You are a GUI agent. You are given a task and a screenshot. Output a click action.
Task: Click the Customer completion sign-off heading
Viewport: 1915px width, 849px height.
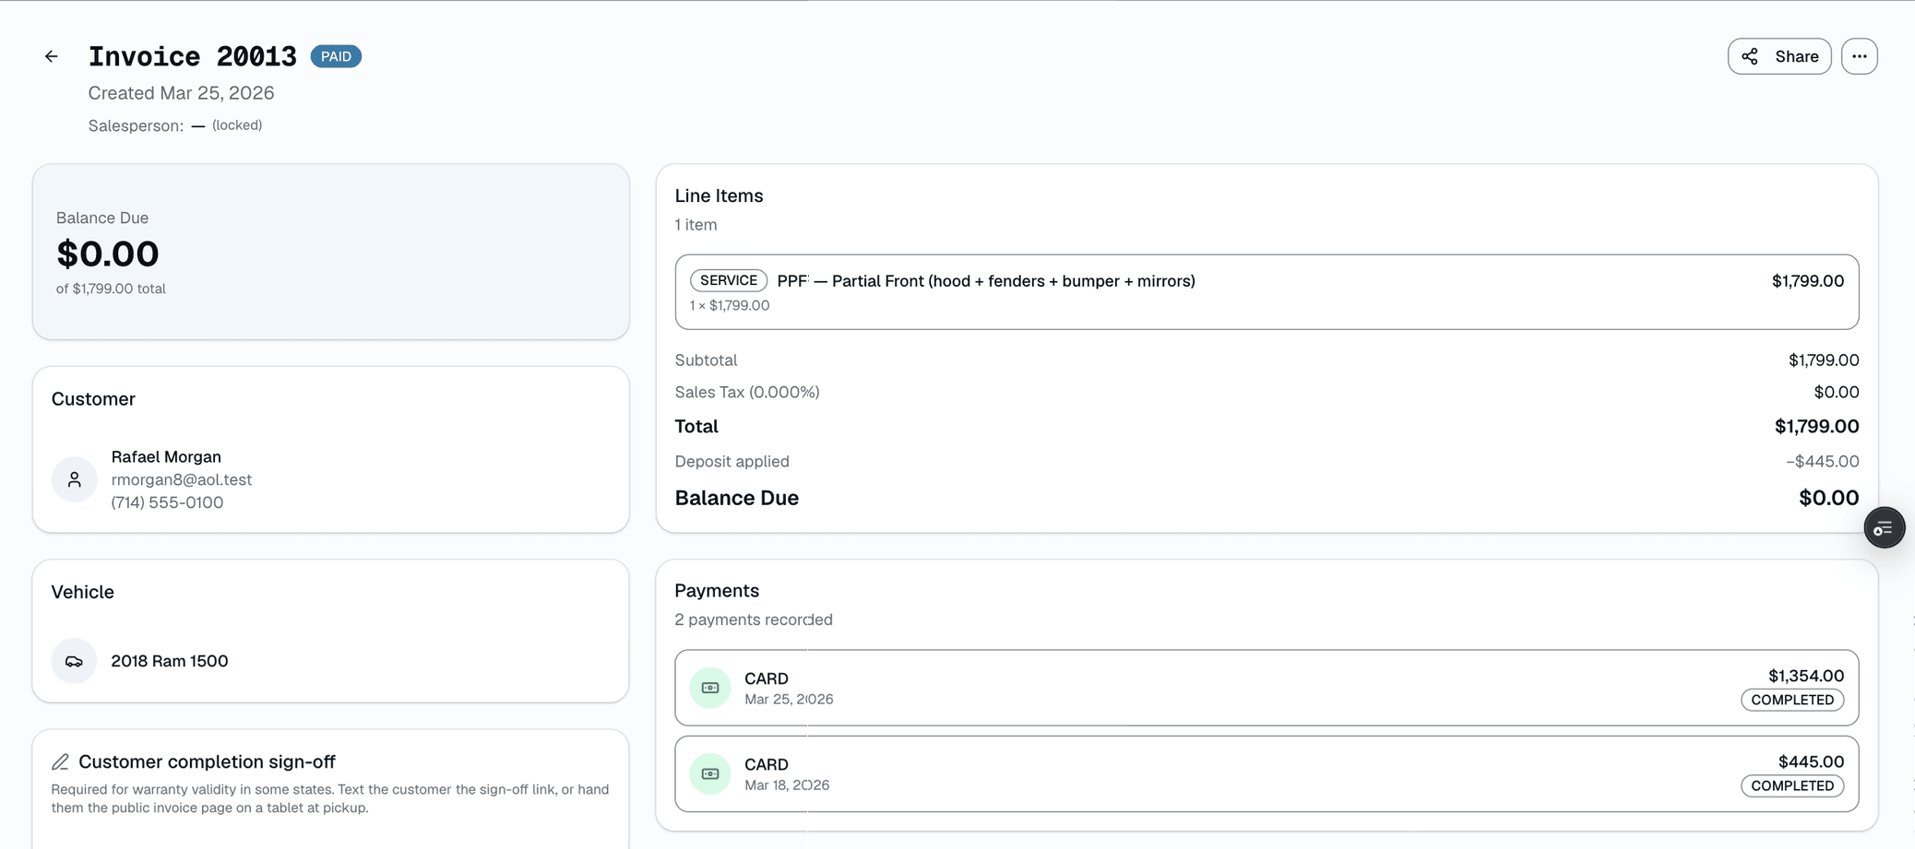point(207,761)
